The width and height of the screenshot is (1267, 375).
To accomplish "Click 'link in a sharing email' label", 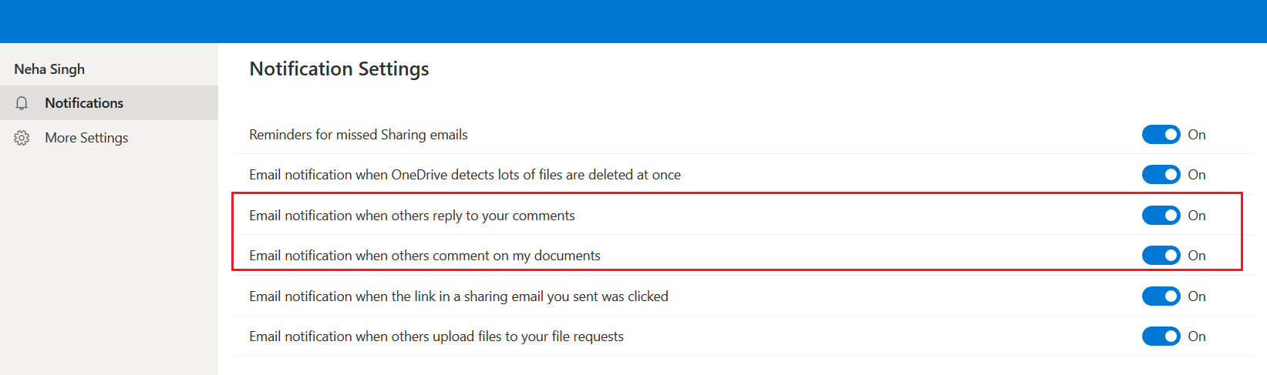I will (480, 296).
